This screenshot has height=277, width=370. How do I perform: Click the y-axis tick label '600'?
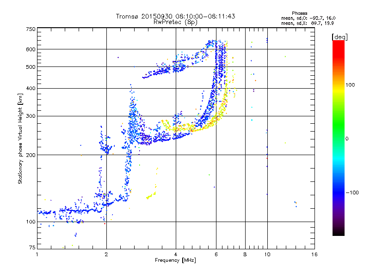pyautogui.click(x=31, y=49)
